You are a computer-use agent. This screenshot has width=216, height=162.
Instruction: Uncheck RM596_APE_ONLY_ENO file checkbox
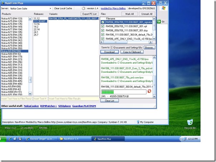click(x=103, y=39)
